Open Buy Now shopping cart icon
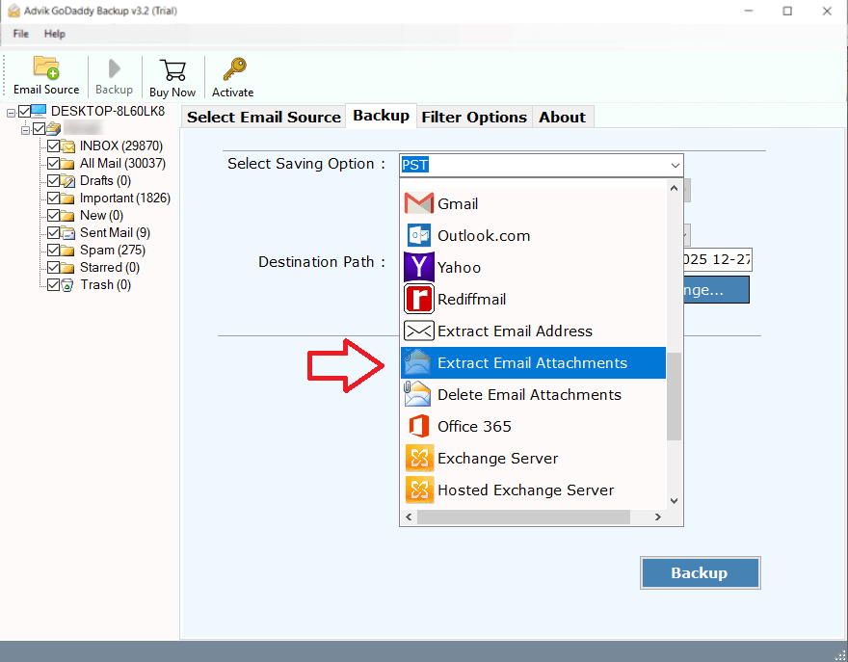Viewport: 848px width, 662px height. tap(172, 70)
